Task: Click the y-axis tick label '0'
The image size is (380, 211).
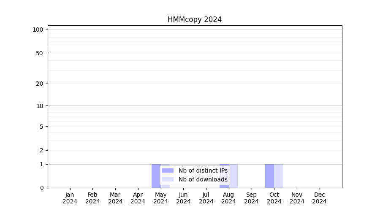Action: 41,188
